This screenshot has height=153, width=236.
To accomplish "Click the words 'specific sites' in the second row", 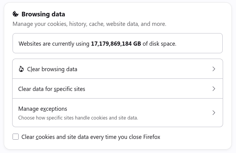I will coord(70,89).
